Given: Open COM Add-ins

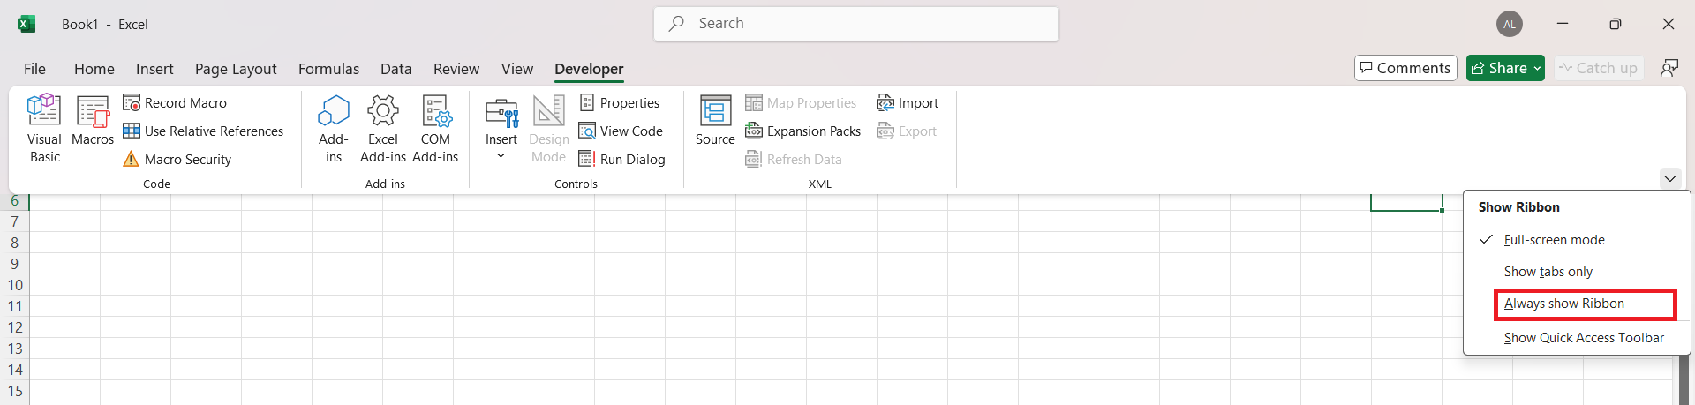Looking at the screenshot, I should pyautogui.click(x=435, y=129).
